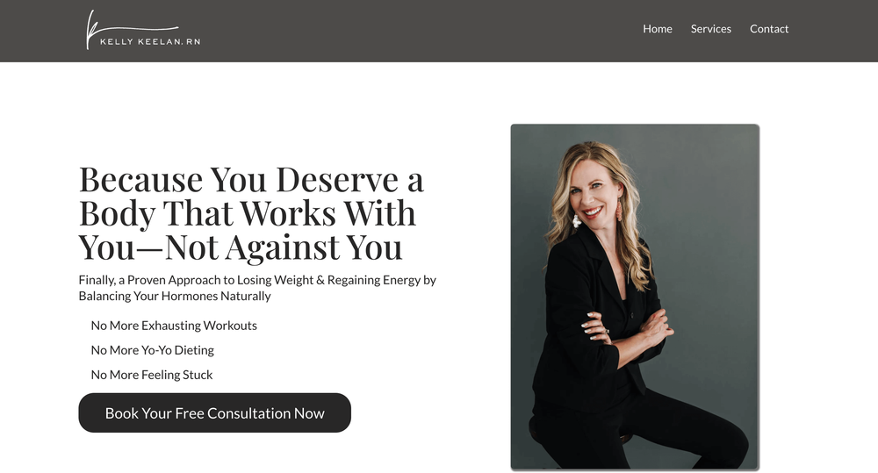
Task: Open the Home navigation item
Action: point(658,29)
